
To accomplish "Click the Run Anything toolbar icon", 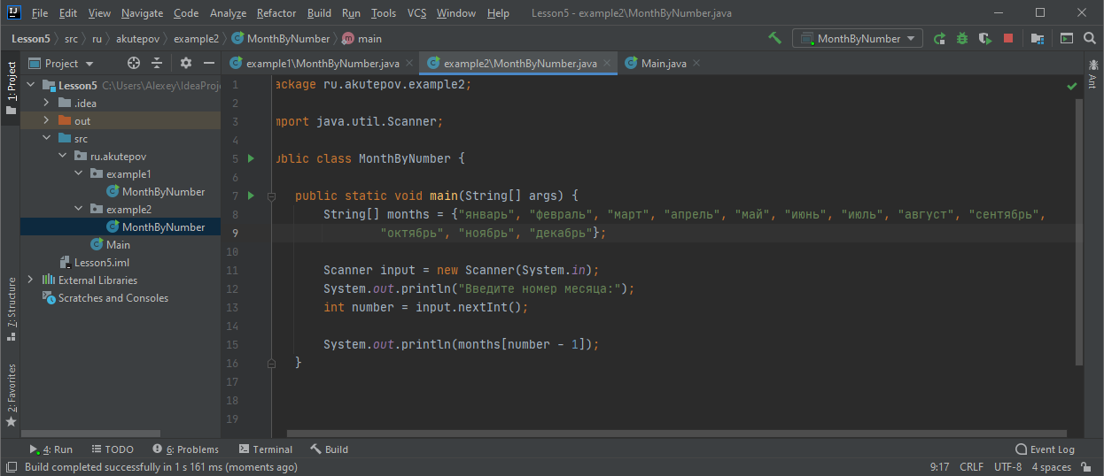I will coord(1067,38).
